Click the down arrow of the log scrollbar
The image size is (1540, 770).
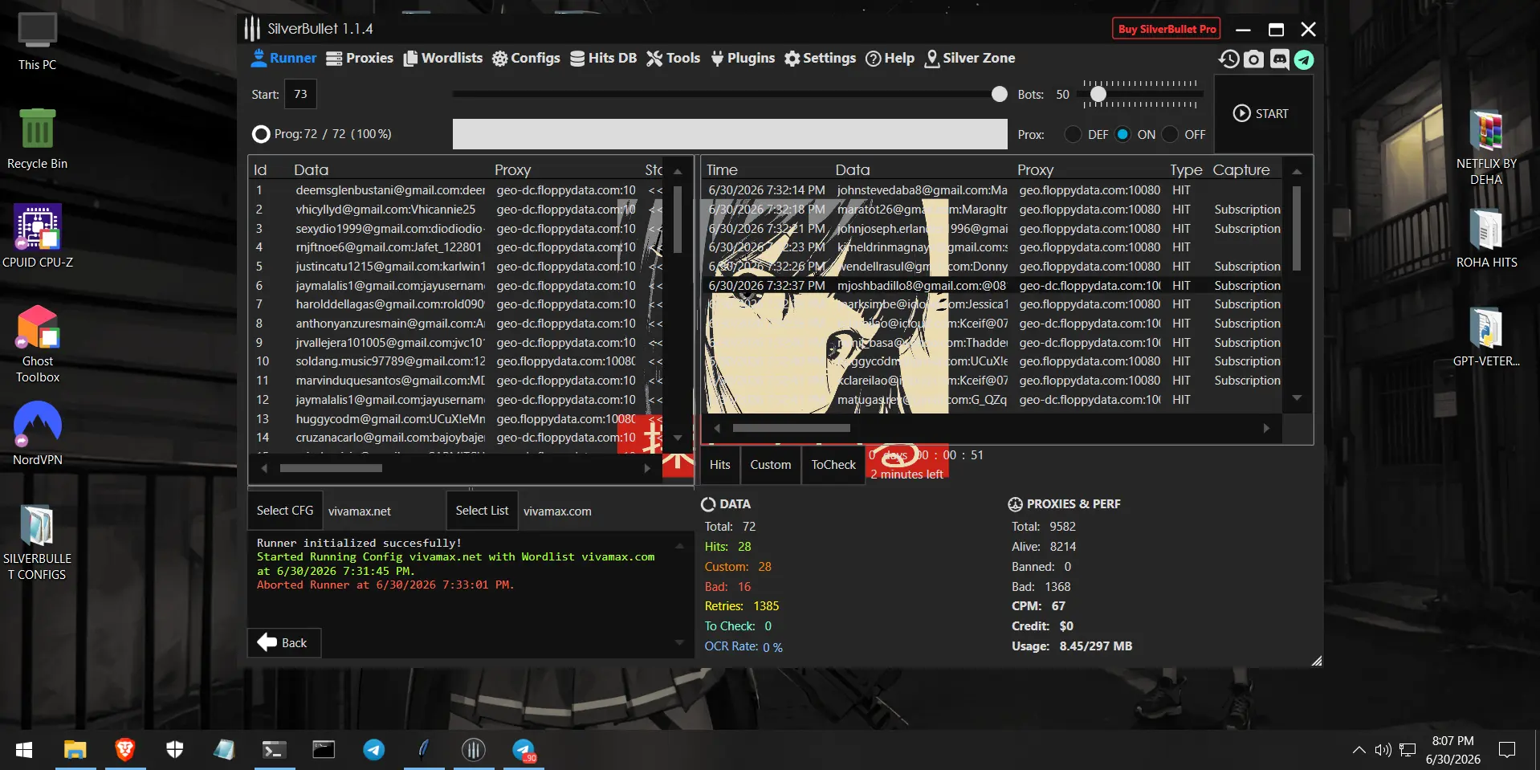(679, 642)
